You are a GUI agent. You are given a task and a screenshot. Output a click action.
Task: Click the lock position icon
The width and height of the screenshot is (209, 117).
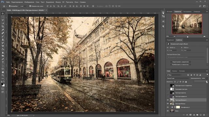pyautogui.click(x=180, y=82)
